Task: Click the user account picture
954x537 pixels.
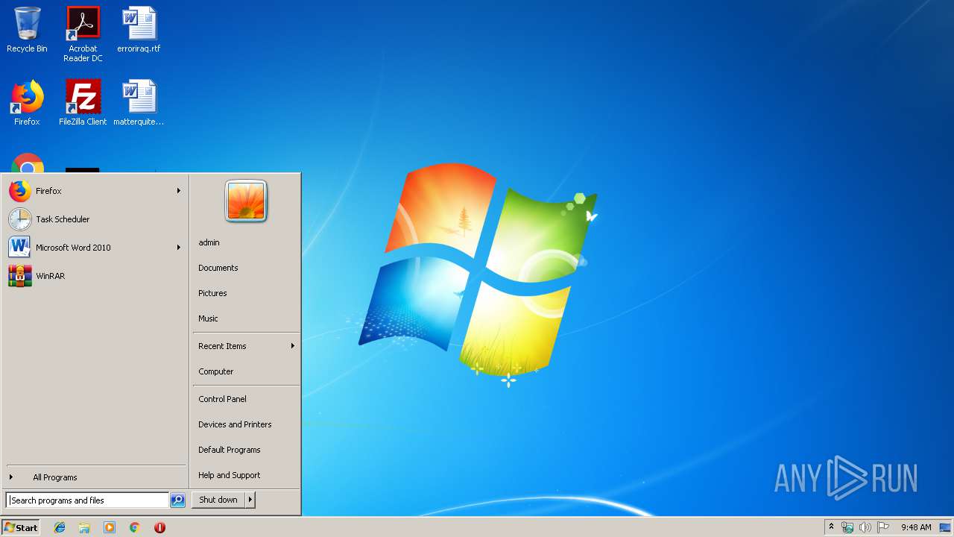Action: 246,201
